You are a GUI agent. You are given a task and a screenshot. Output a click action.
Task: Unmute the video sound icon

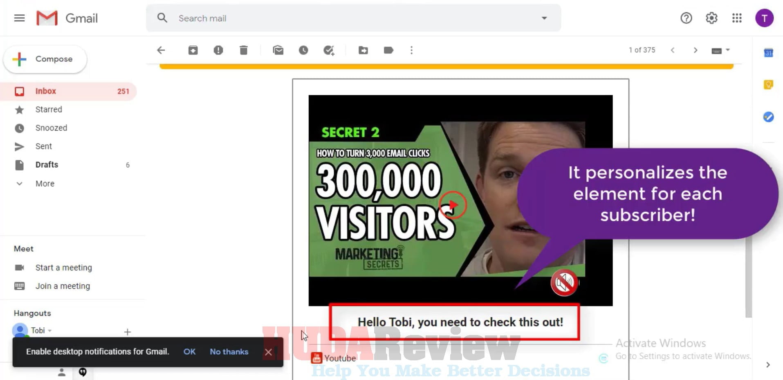[564, 283]
